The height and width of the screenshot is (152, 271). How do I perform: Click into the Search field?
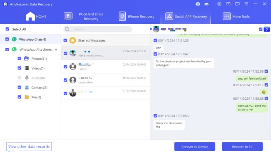coord(98,29)
